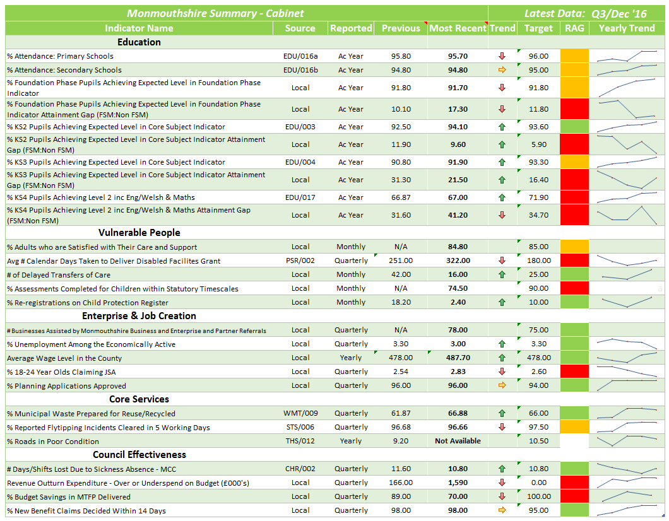Image resolution: width=669 pixels, height=521 pixels.
Task: Select the Reported column header
Action: coord(351,28)
